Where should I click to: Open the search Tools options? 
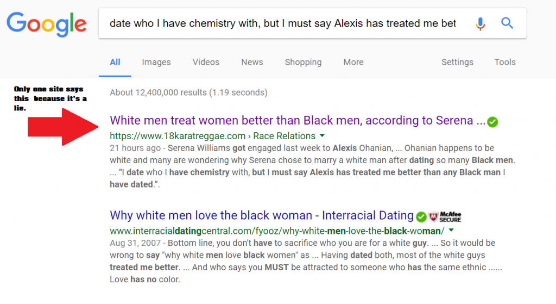(505, 62)
